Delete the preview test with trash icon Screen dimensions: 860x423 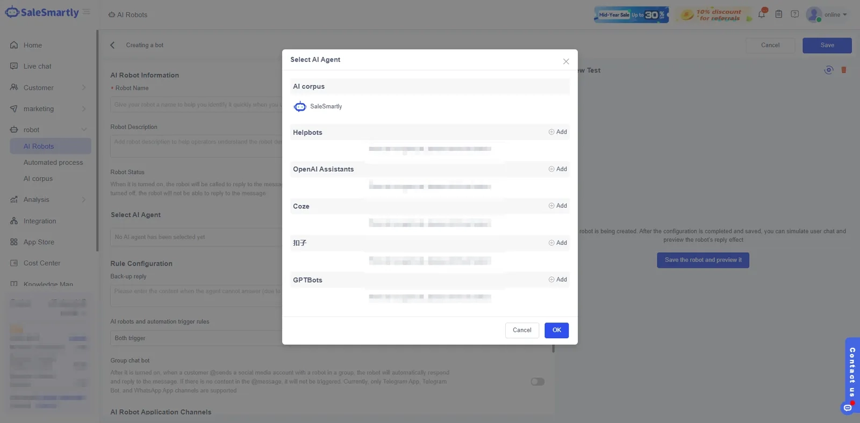[843, 70]
